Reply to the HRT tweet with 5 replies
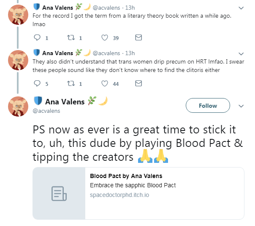 37,83
